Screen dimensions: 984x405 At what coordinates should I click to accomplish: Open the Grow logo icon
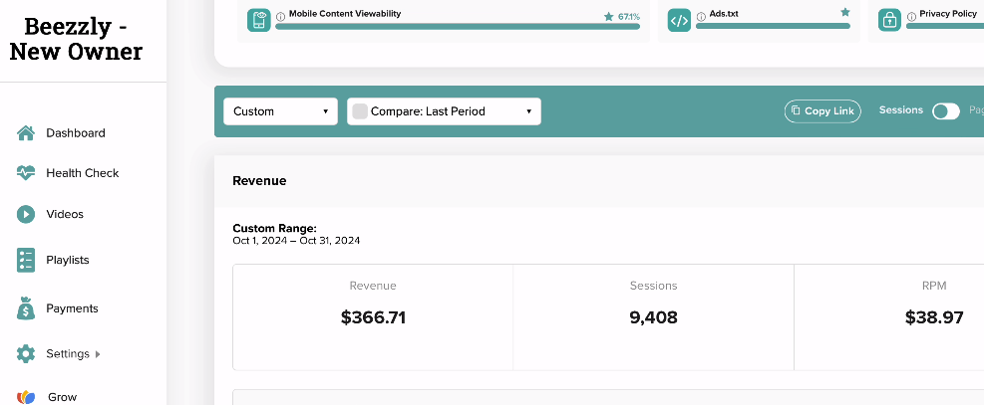(26, 397)
